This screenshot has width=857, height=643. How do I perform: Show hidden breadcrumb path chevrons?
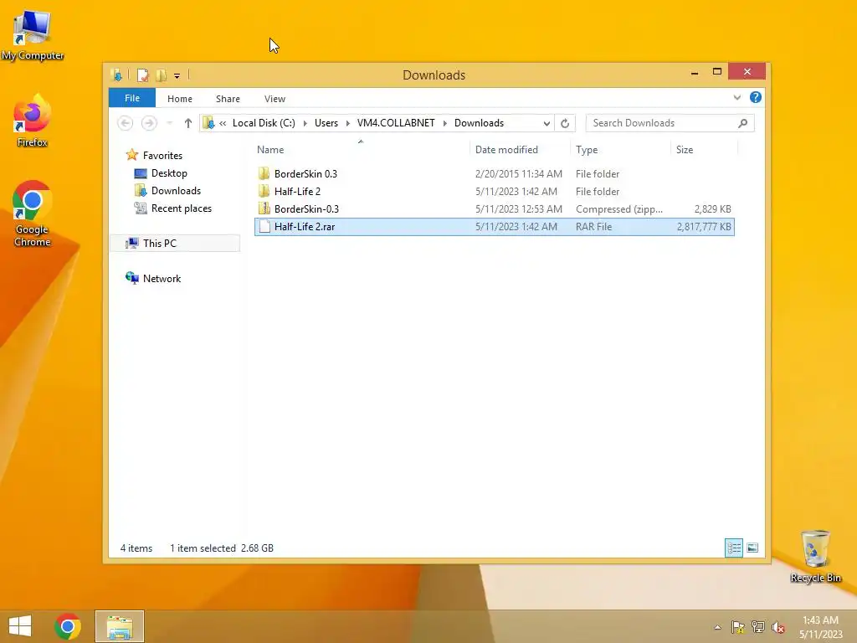[x=223, y=124]
